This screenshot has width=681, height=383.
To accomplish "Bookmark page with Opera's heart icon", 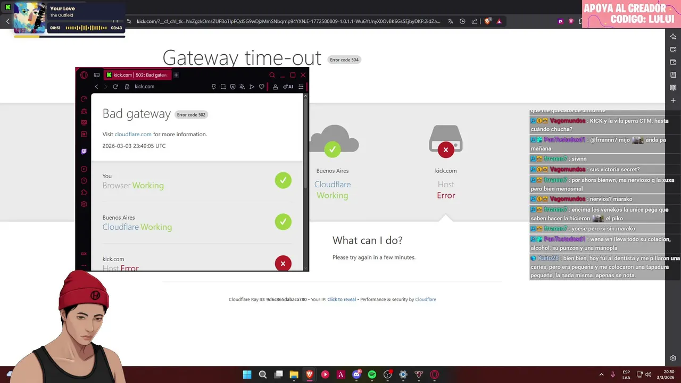I will tap(261, 87).
